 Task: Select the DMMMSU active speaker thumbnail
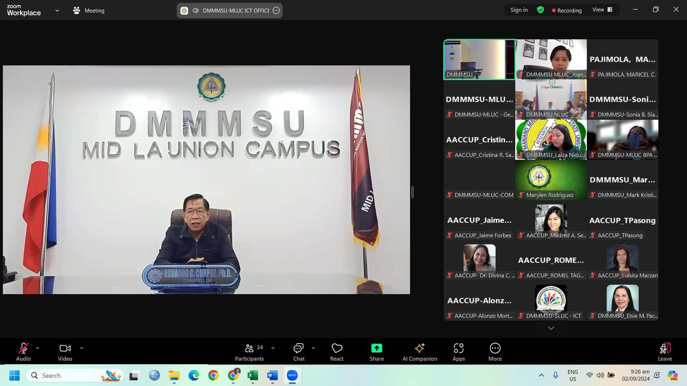click(x=479, y=59)
